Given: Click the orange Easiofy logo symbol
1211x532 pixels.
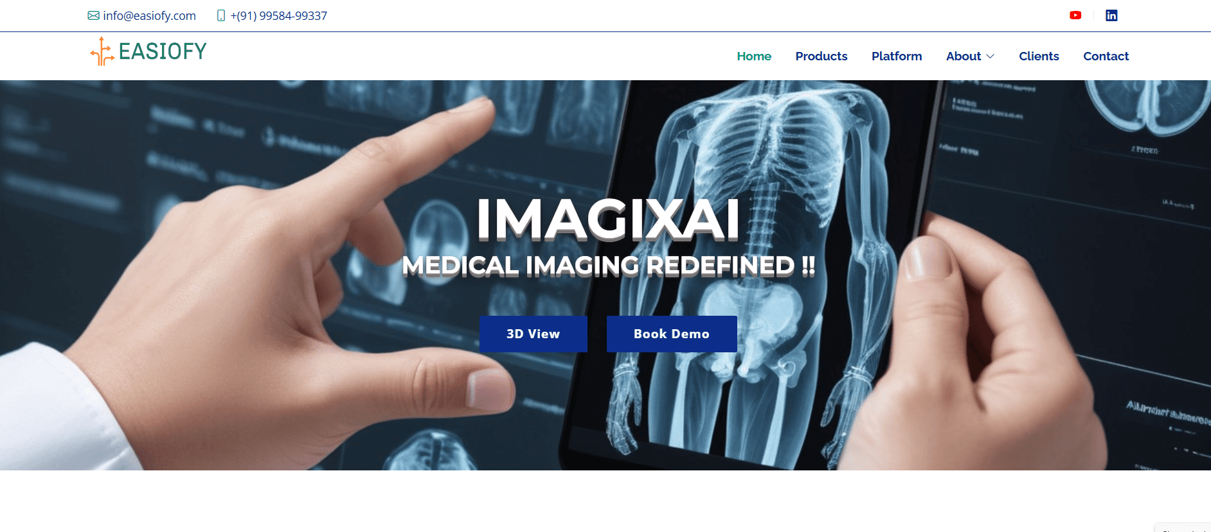Looking at the screenshot, I should 102,51.
